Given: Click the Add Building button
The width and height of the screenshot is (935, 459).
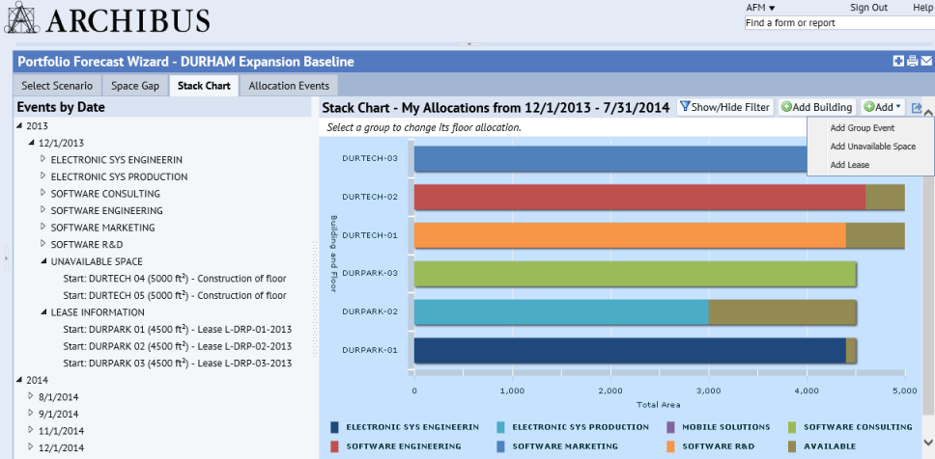Looking at the screenshot, I should [x=817, y=107].
